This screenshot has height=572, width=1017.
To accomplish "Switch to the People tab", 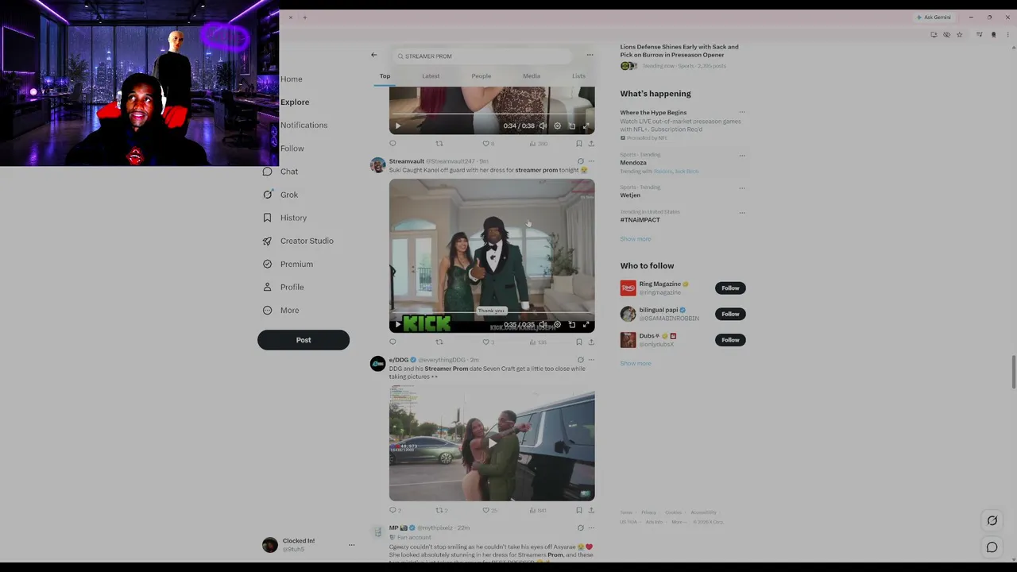I will [x=481, y=76].
